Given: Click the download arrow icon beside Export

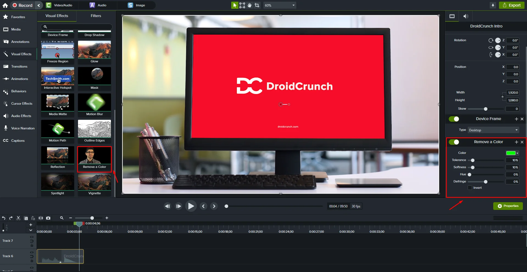Looking at the screenshot, I should tap(493, 5).
